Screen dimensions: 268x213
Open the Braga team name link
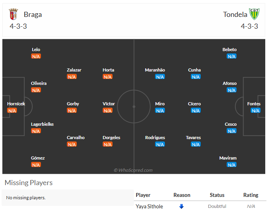(33, 15)
